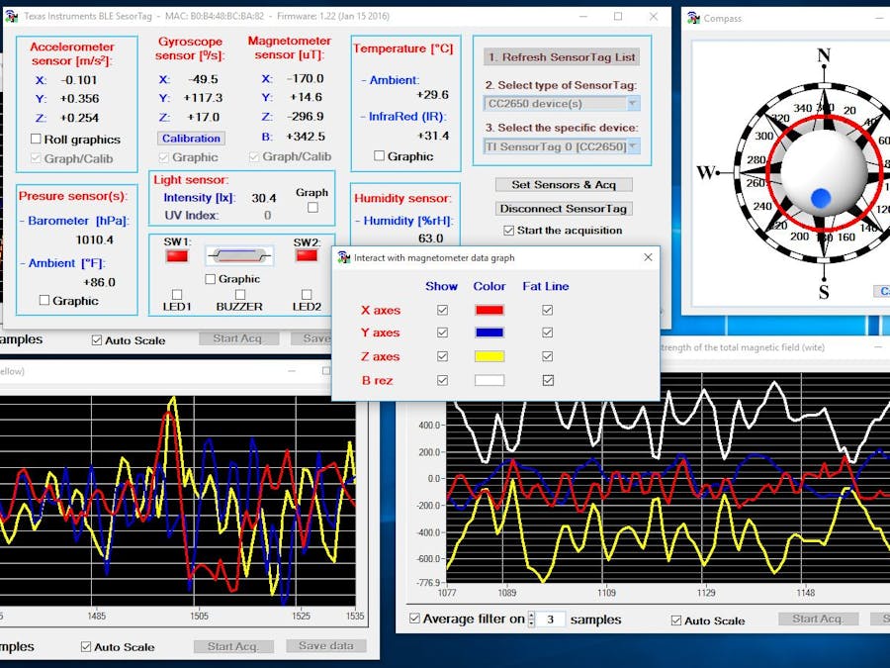
Task: Toggle Fat Line for B rez
Action: 547,380
